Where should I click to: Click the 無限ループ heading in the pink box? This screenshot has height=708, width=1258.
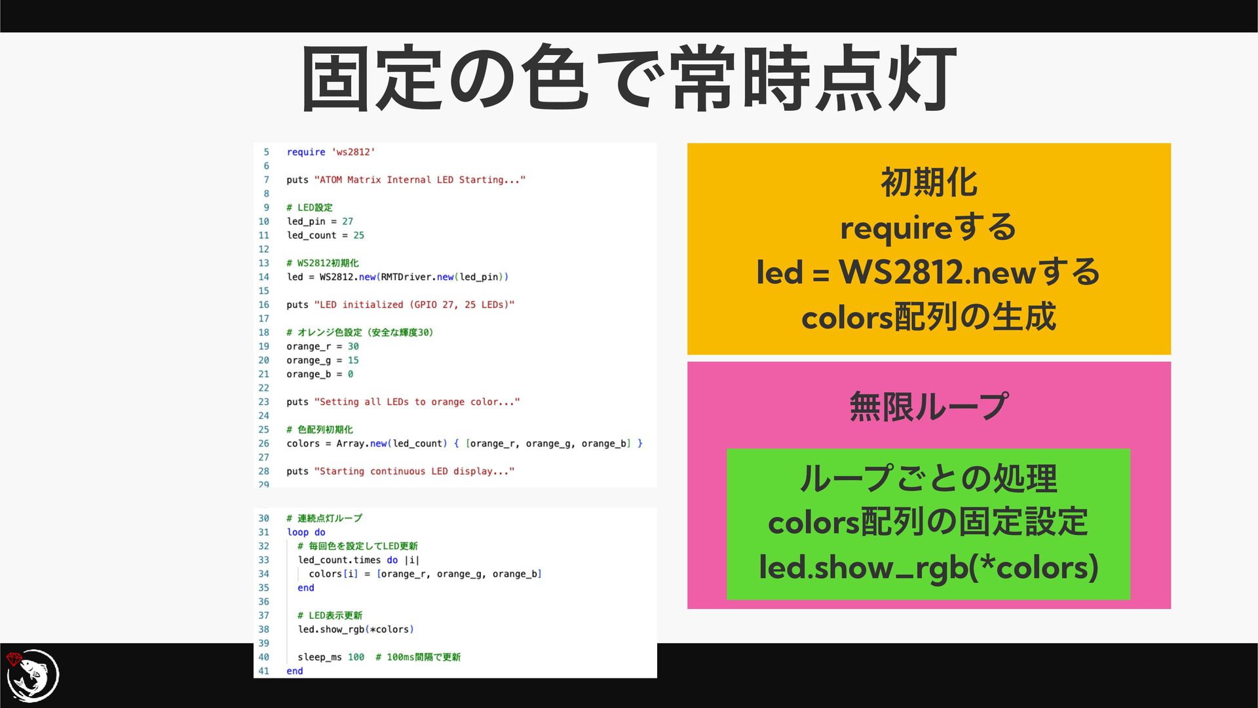click(929, 406)
